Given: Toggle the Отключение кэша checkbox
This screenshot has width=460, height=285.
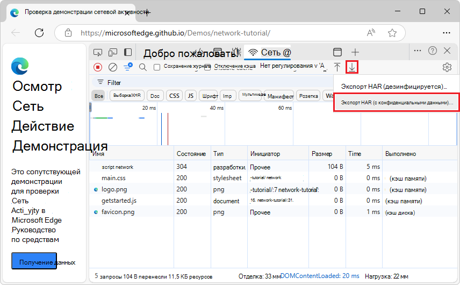Looking at the screenshot, I should coord(207,67).
